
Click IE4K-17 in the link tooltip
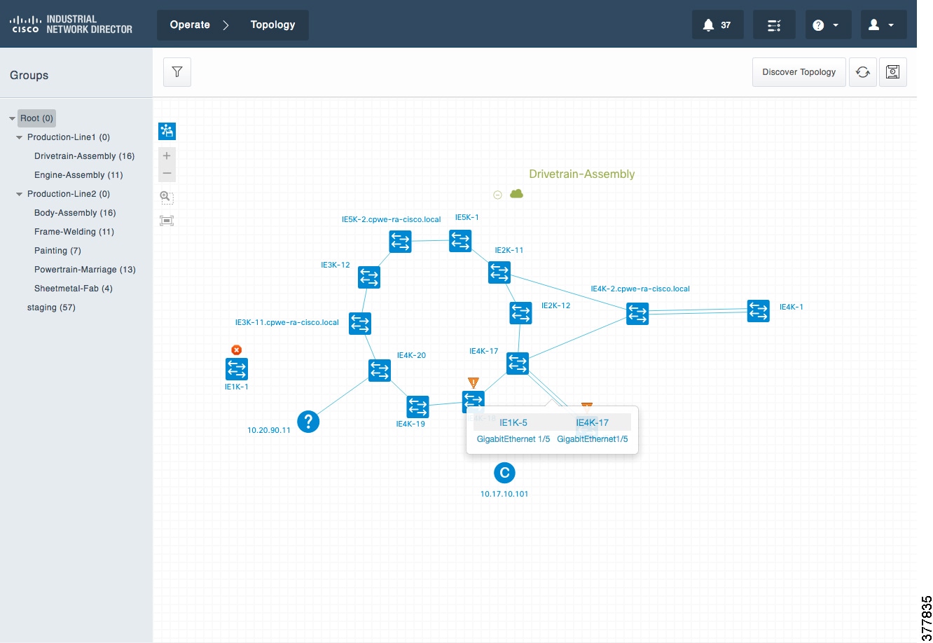tap(593, 422)
